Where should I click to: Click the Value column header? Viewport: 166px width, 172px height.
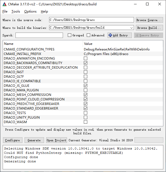pyautogui.click(x=88, y=44)
